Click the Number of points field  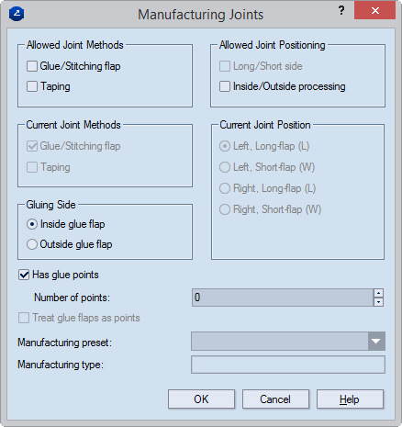[x=283, y=298]
